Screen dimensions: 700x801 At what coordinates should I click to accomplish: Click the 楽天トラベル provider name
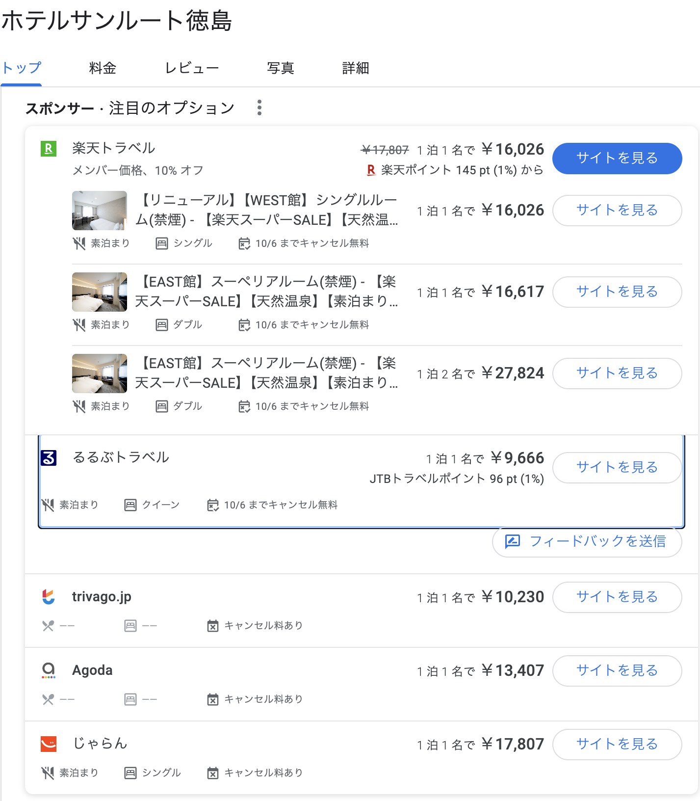pyautogui.click(x=113, y=148)
